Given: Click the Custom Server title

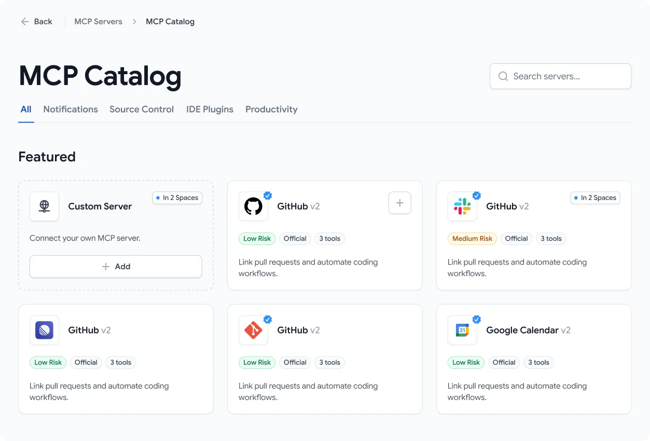Looking at the screenshot, I should (x=100, y=206).
